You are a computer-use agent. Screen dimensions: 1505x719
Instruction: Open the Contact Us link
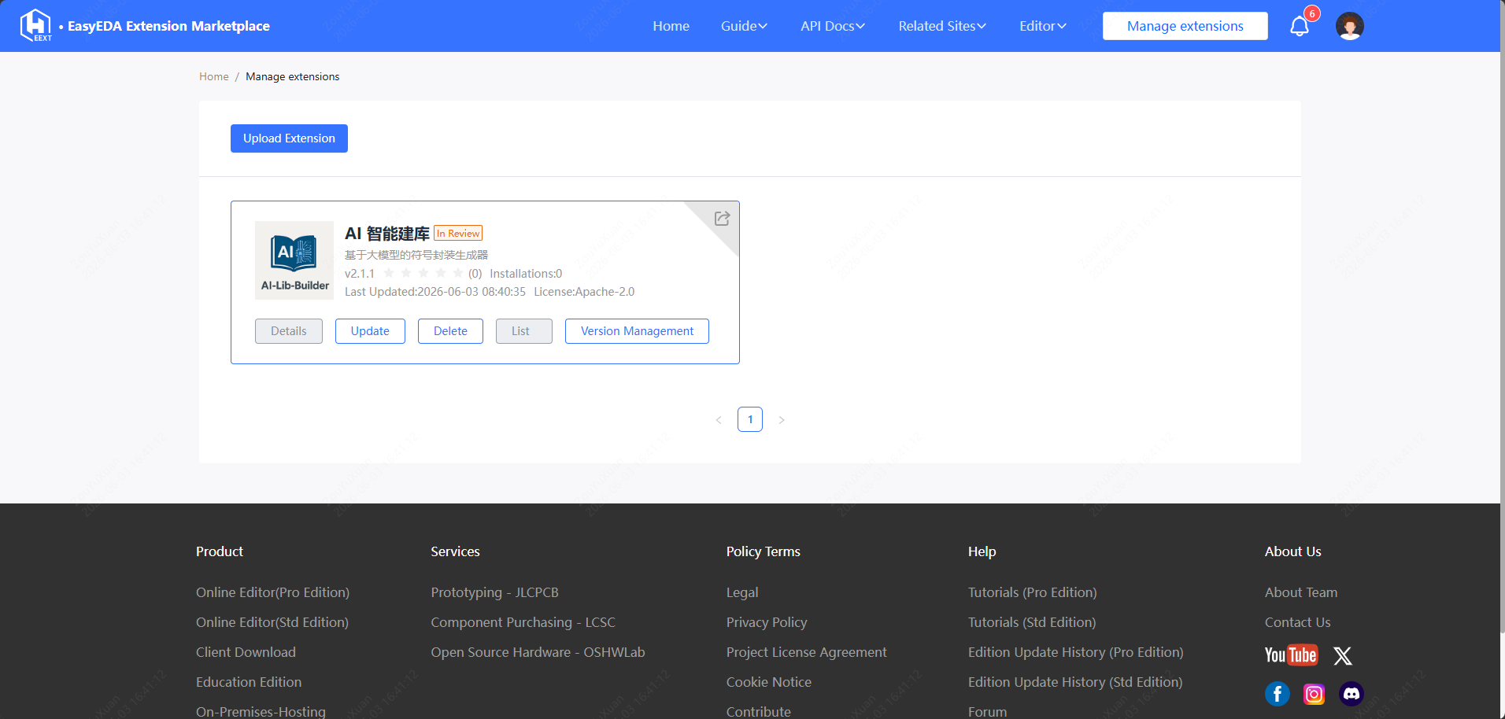click(1298, 622)
